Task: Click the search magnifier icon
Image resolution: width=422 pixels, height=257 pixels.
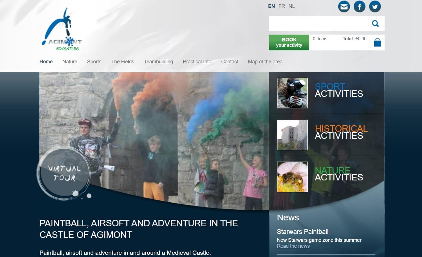Action: tap(376, 24)
